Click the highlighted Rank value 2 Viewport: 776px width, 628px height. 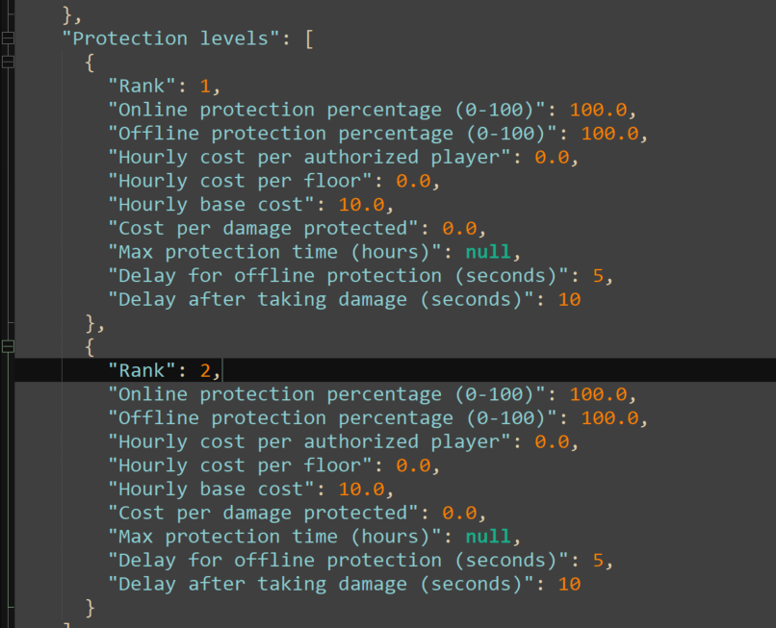pyautogui.click(x=205, y=370)
